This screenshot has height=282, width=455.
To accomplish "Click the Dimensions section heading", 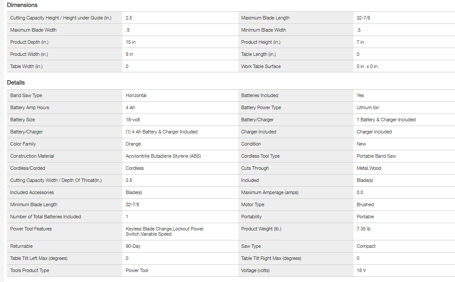I will pos(22,5).
